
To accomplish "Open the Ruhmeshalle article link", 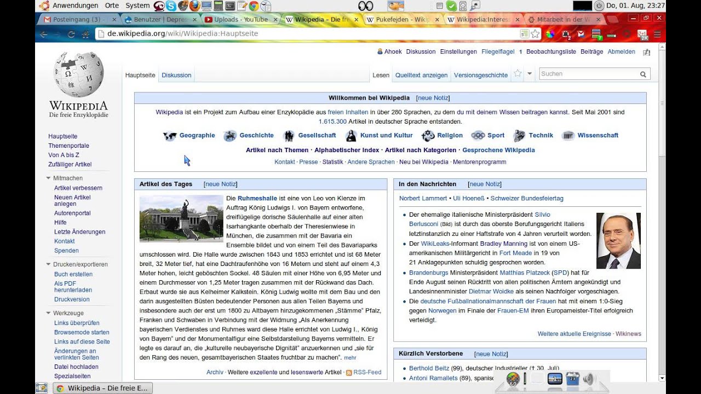I will (257, 198).
